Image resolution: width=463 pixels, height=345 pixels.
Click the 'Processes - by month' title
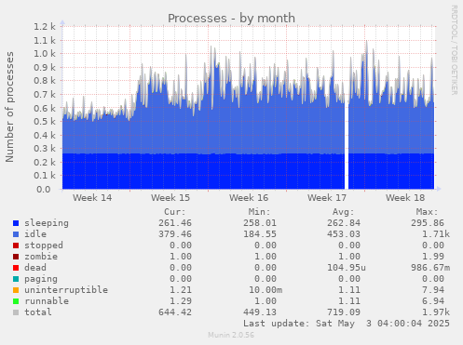231,19
